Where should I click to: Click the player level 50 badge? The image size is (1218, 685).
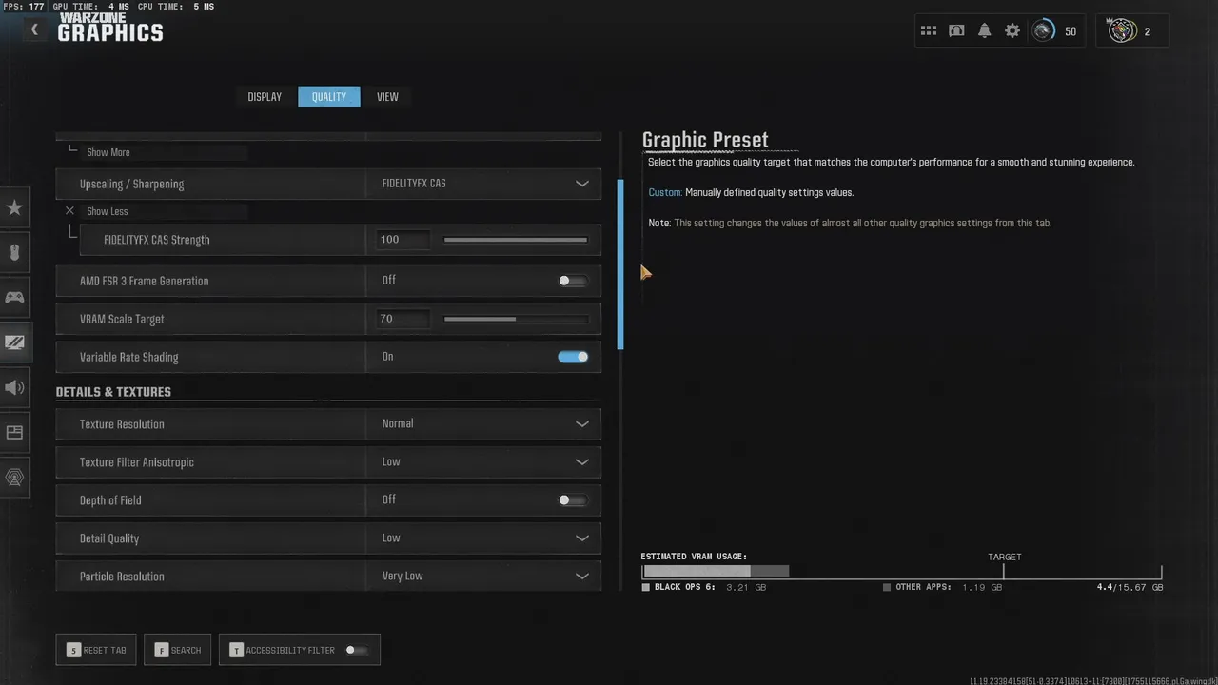tap(1056, 31)
